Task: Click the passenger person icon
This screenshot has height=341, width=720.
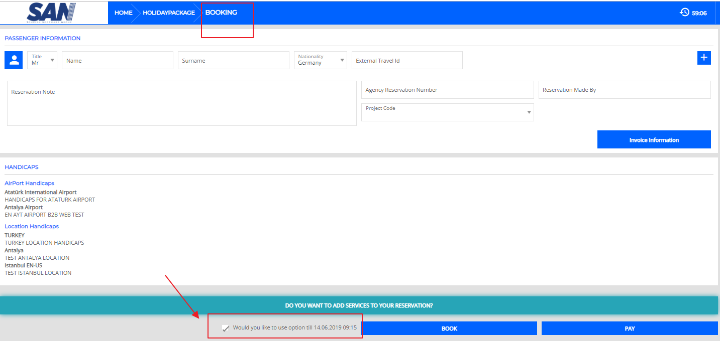Action: [14, 60]
